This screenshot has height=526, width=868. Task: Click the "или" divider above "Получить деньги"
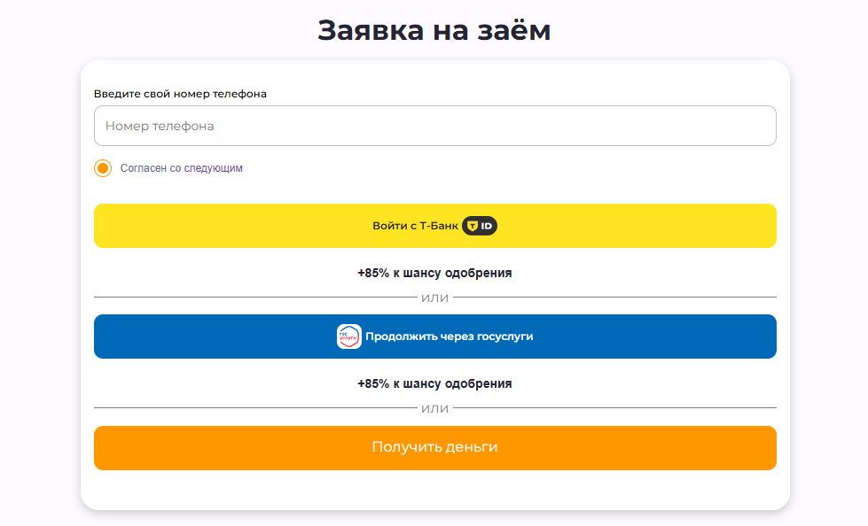click(x=434, y=408)
